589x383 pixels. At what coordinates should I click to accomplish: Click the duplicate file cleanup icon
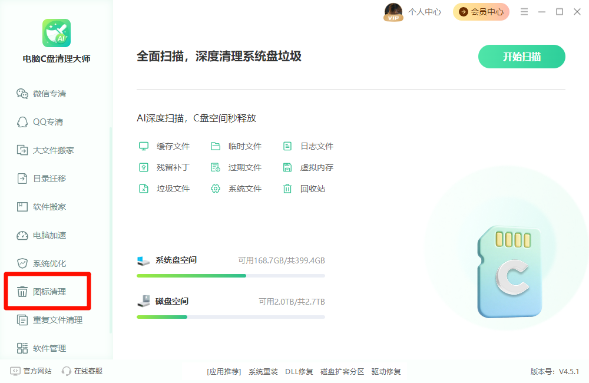coord(22,320)
